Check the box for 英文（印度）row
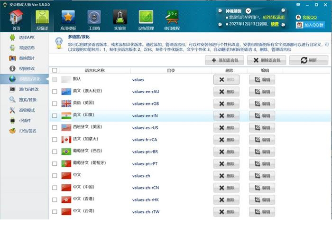This screenshot has height=228, width=332. pos(55,115)
